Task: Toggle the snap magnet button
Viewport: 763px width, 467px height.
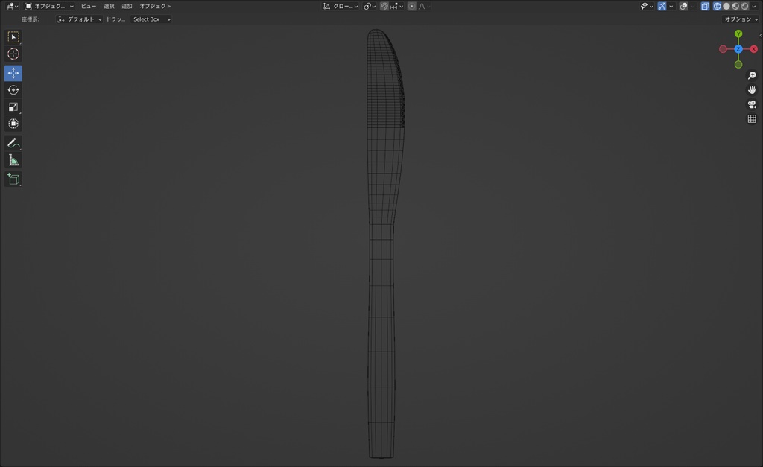Action: point(384,6)
